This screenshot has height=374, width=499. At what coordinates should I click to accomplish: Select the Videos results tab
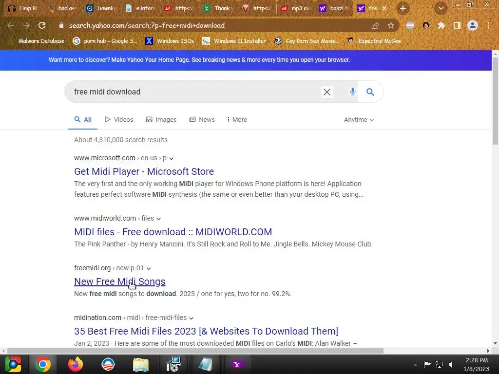119,120
